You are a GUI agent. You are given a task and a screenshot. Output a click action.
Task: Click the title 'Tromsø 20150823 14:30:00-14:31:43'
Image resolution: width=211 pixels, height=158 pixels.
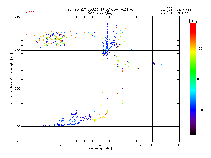(100, 9)
